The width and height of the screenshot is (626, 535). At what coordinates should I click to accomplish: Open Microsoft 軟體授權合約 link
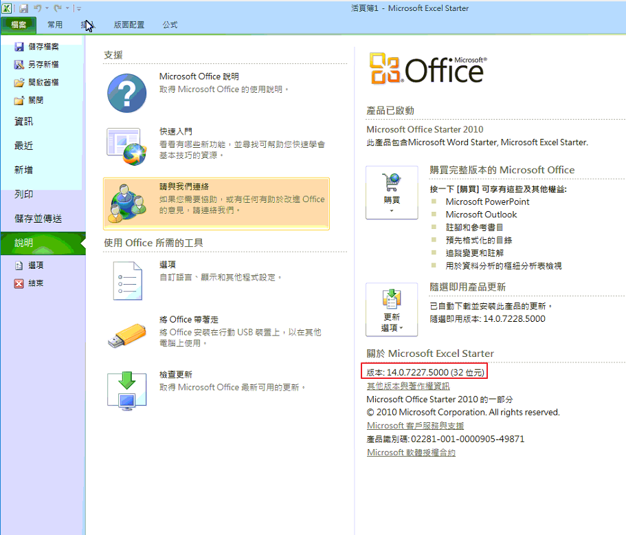(411, 452)
